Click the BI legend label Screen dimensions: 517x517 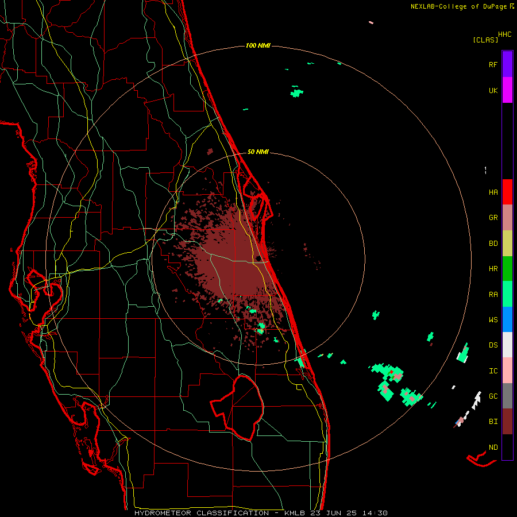click(x=493, y=422)
